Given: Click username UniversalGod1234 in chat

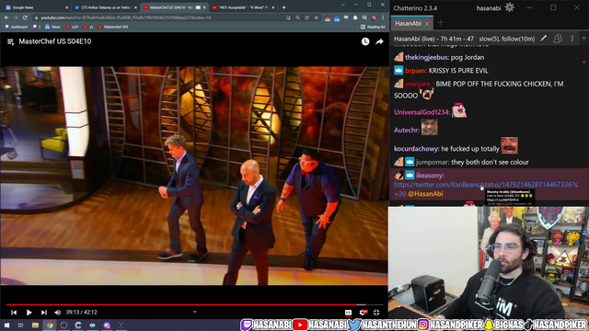Looking at the screenshot, I should click(422, 112).
